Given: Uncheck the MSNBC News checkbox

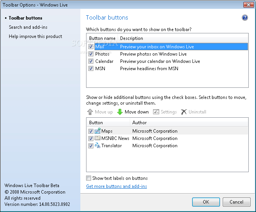Looking at the screenshot, I should pos(91,138).
